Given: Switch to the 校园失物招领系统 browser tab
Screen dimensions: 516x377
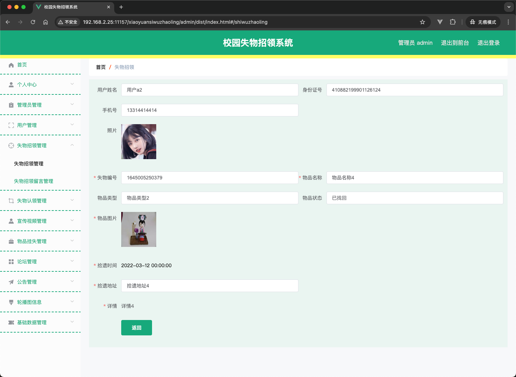Looking at the screenshot, I should click(x=73, y=7).
